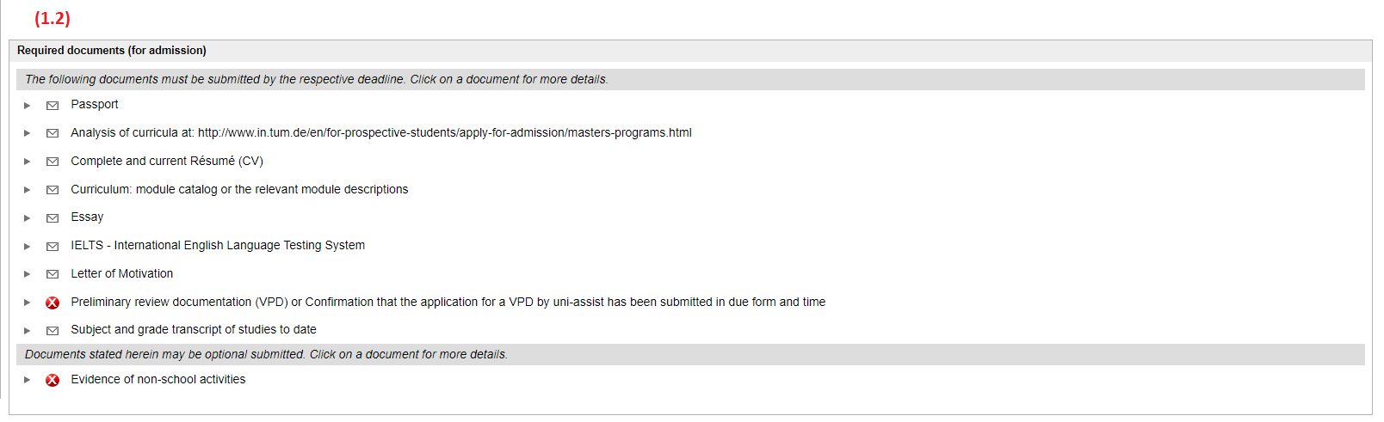Click the envelope icon beside Passport
1384x422 pixels.
53,106
